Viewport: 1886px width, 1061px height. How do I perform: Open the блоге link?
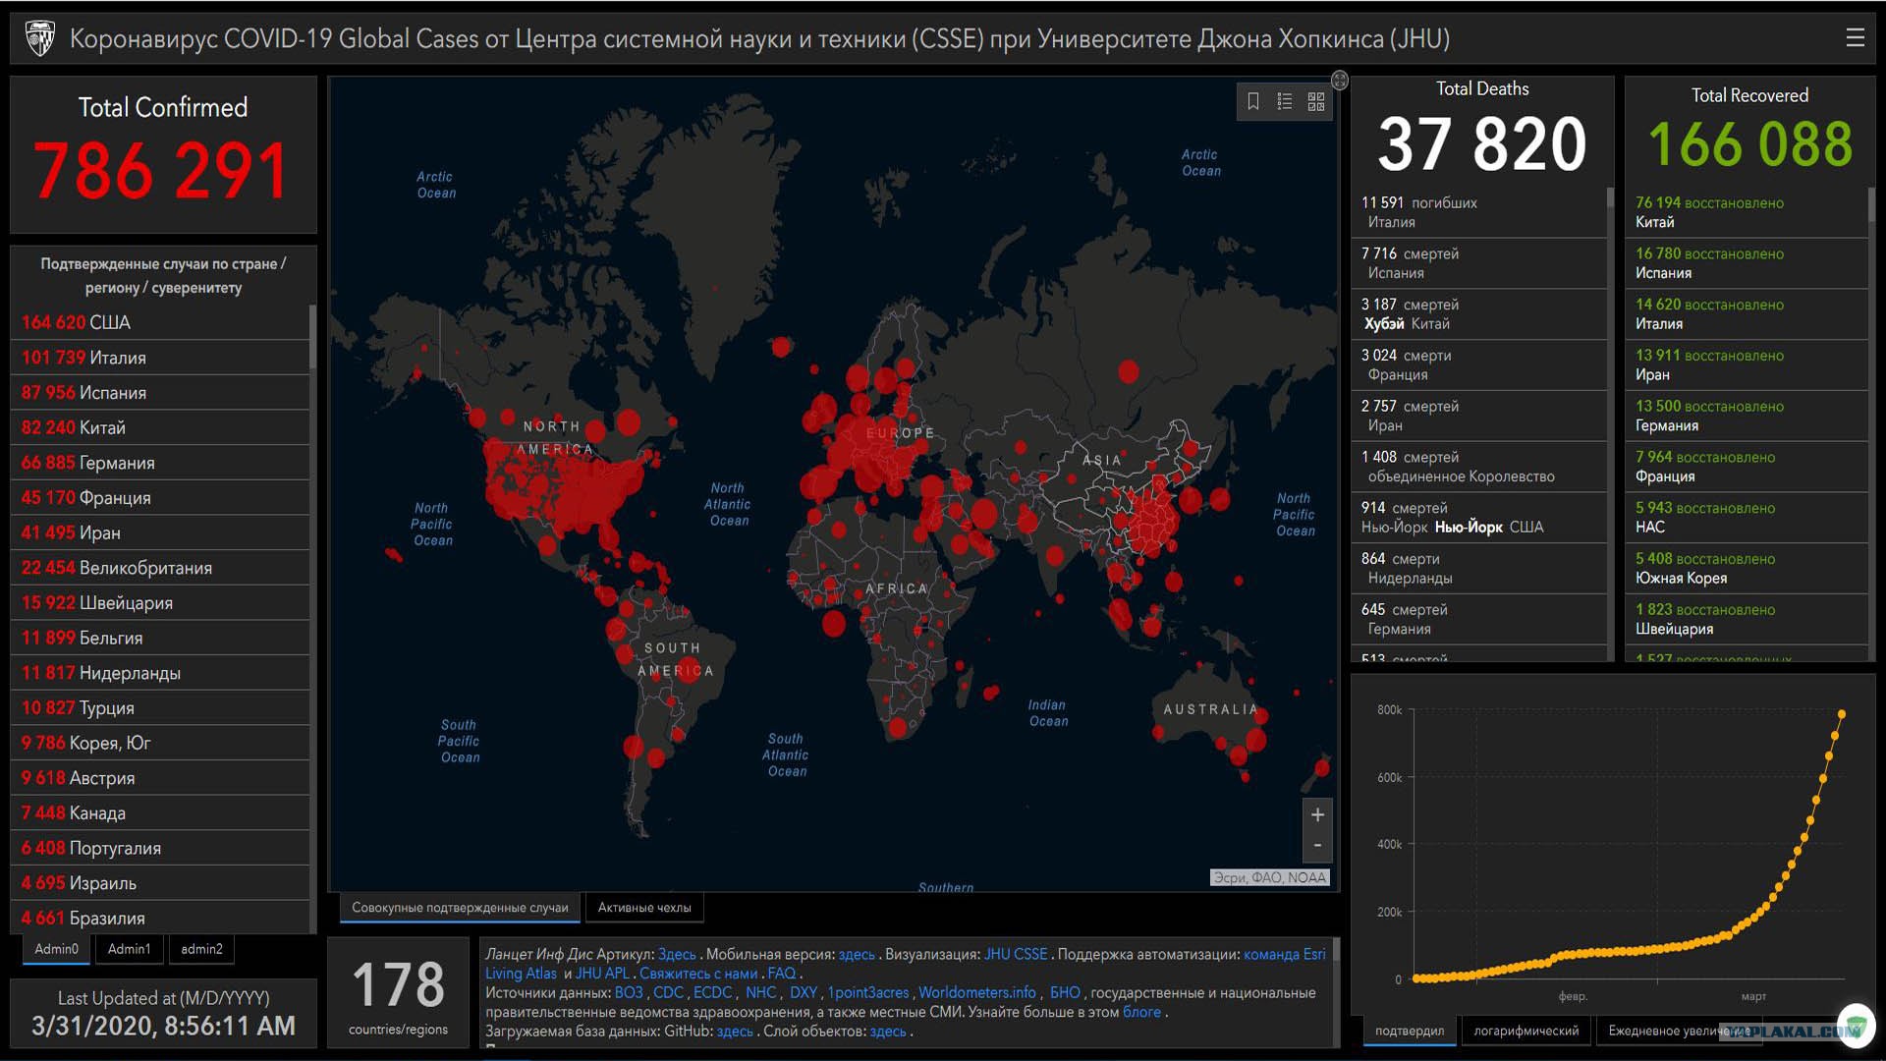coord(1141,1012)
